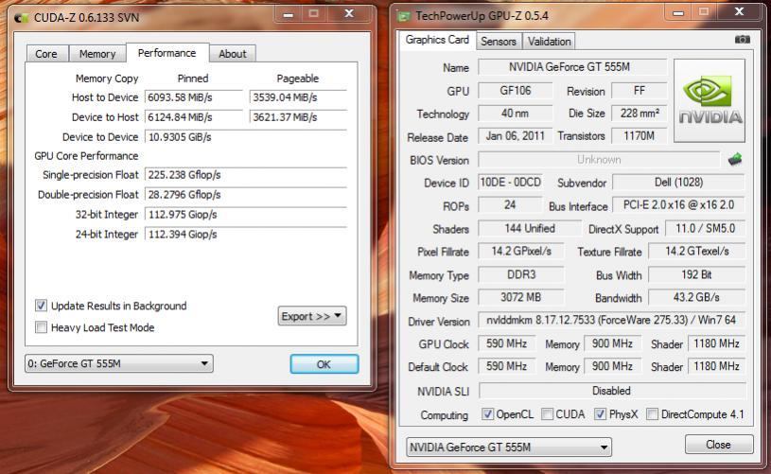Switch to the Core tab in CUDA-Z
The image size is (771, 474).
point(46,54)
